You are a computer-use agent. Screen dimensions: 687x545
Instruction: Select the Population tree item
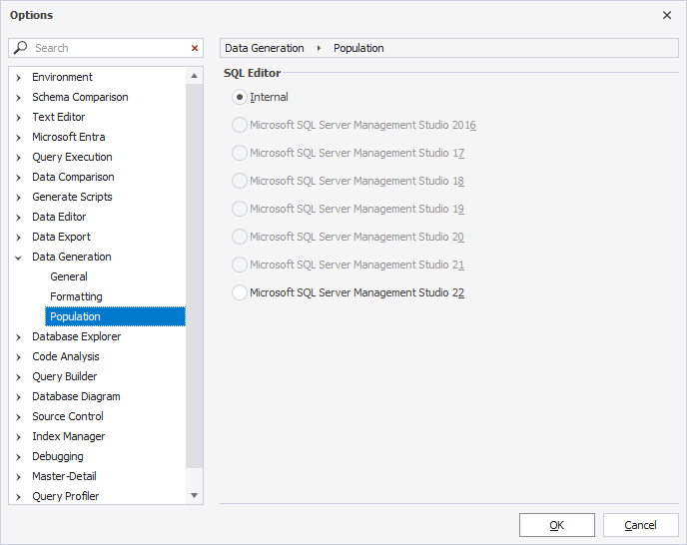(x=115, y=316)
